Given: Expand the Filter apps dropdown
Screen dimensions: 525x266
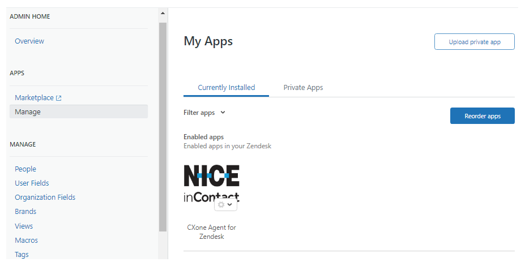Looking at the screenshot, I should [x=204, y=113].
